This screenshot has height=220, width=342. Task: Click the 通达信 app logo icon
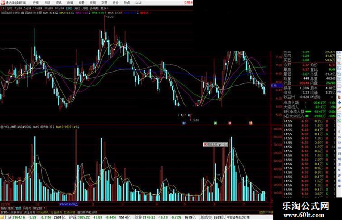point(3,3)
